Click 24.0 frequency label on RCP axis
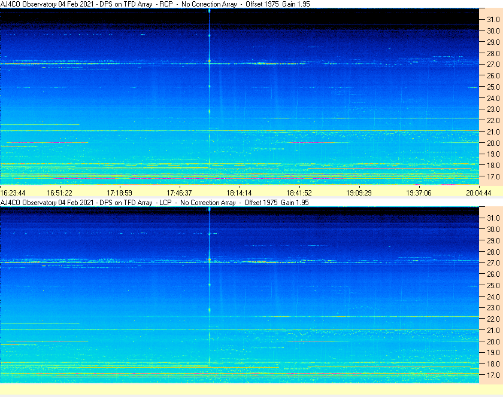The height and width of the screenshot is (397, 503). point(493,98)
